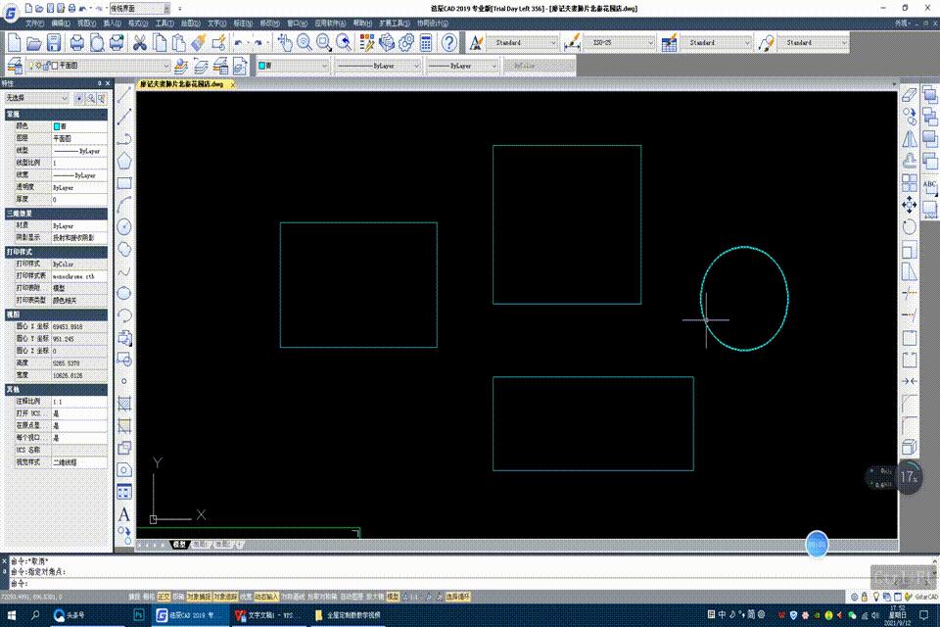940x627 pixels.
Task: Toggle 对象捕捉 object snap in status bar
Action: point(200,596)
